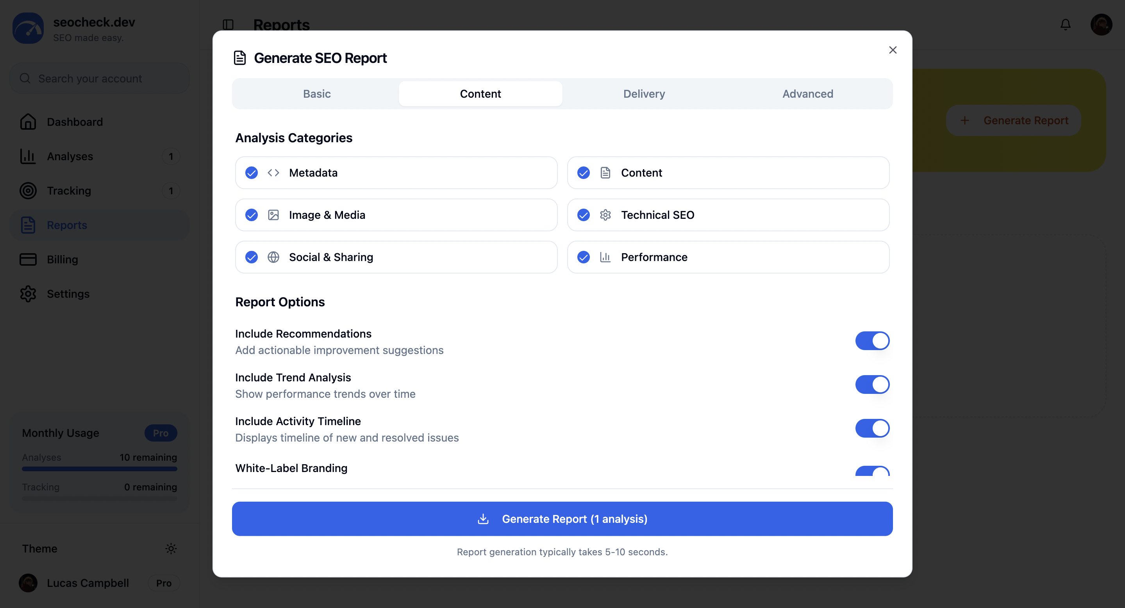
Task: Click the Pro badge next to Lucas Campbell
Action: tap(164, 583)
